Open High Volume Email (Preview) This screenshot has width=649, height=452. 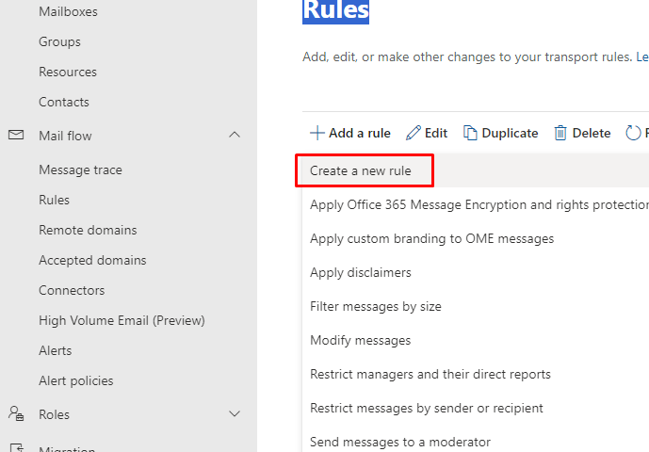coord(122,320)
